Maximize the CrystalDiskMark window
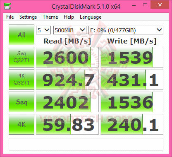This screenshot has width=172, height=157. point(145,5)
